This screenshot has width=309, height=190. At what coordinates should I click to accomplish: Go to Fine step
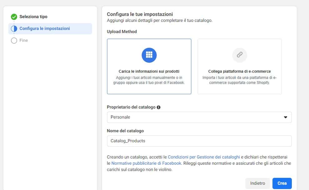tap(23, 40)
